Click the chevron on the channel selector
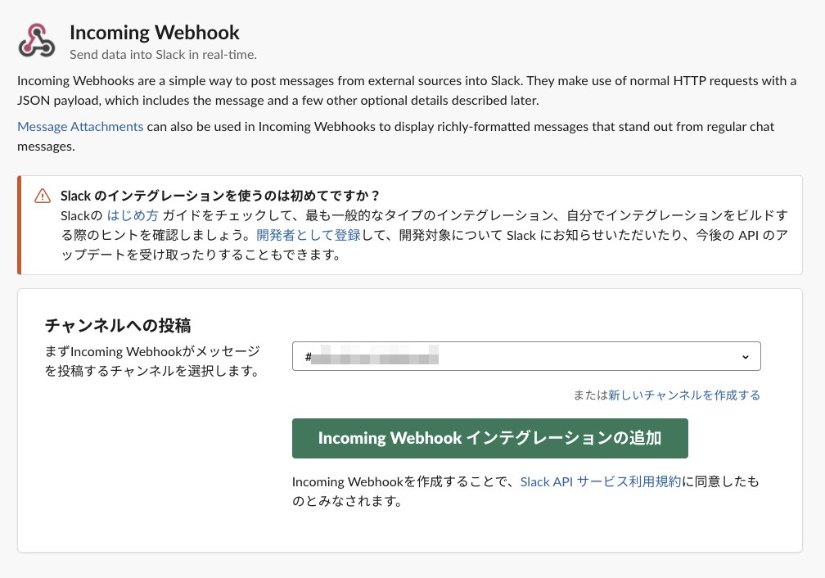Viewport: 825px width, 578px height. (x=746, y=356)
